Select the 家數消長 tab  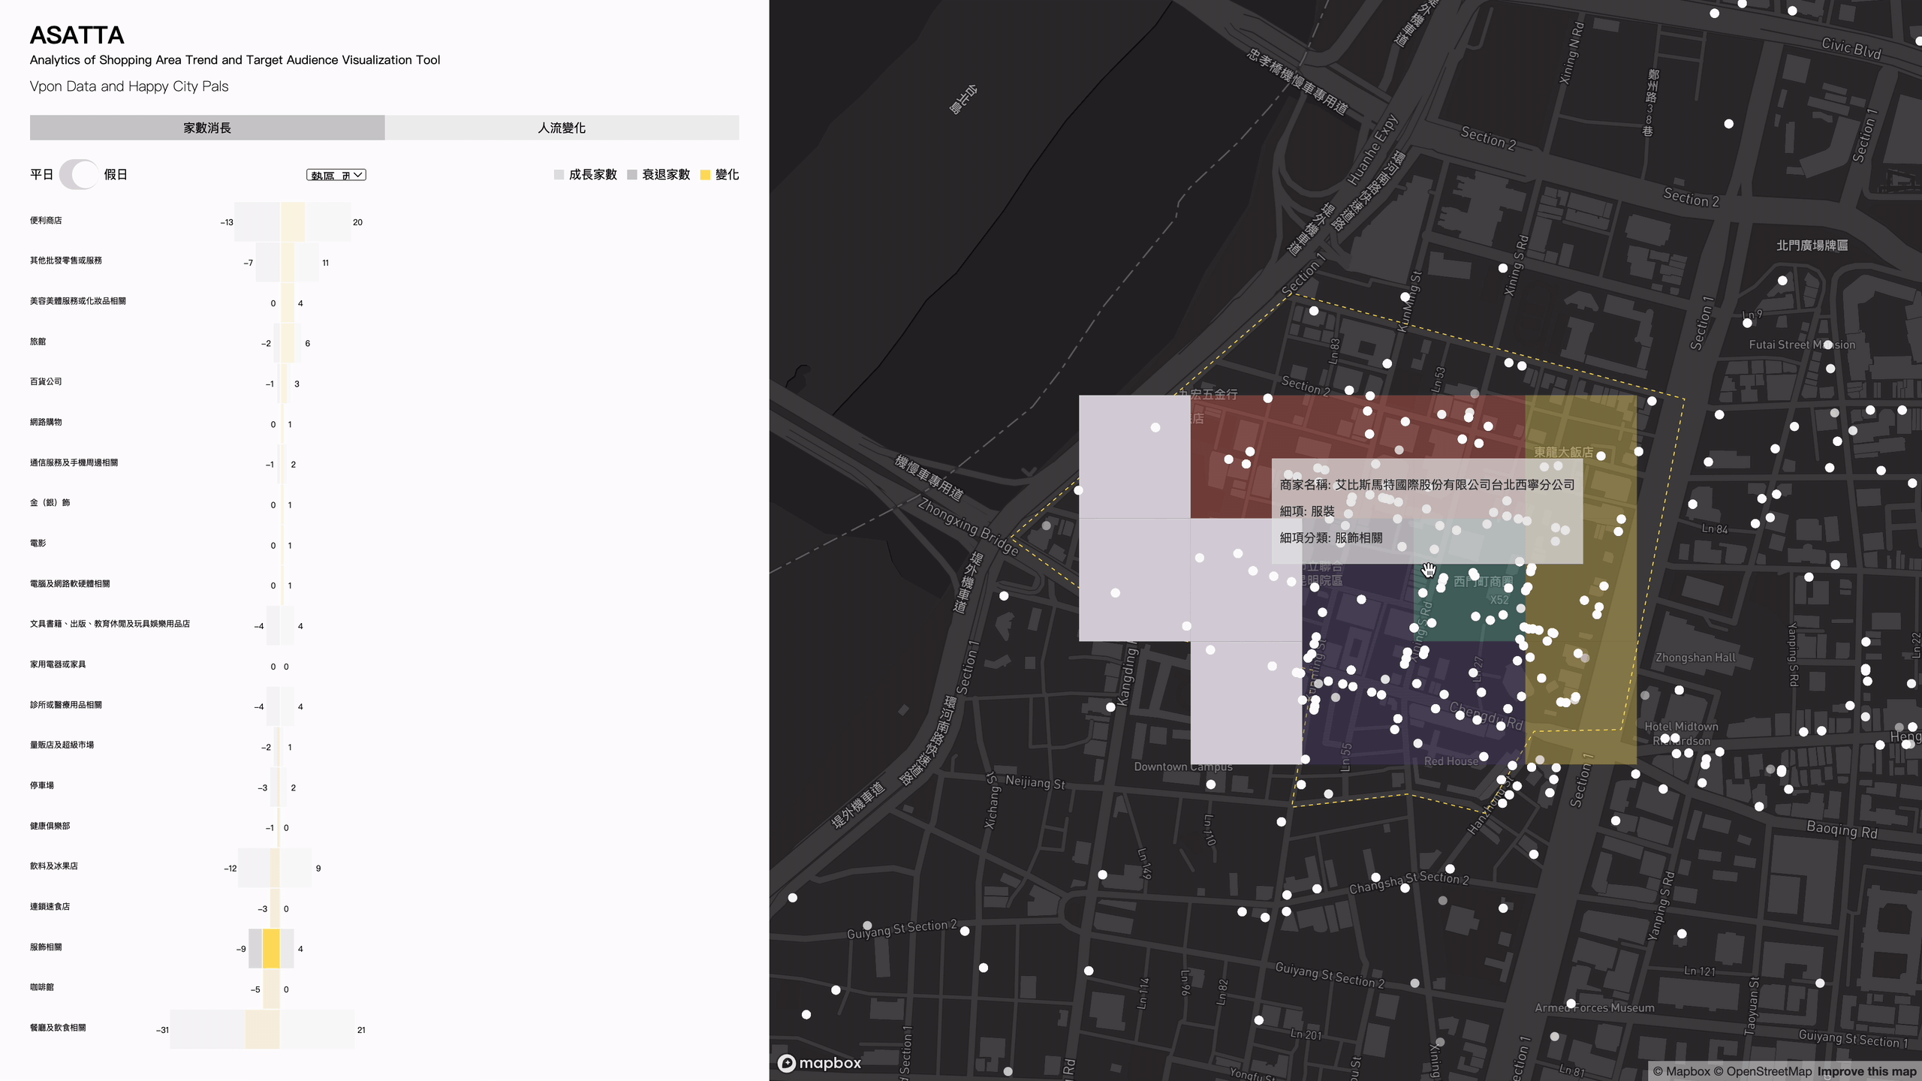click(x=207, y=128)
